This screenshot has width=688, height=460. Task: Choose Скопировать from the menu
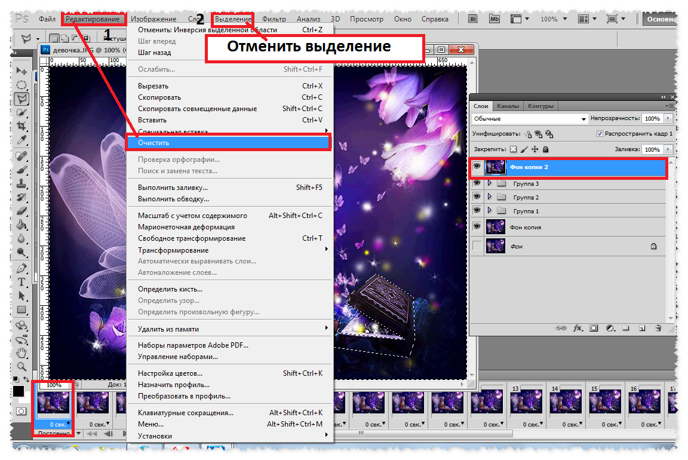tap(231, 97)
